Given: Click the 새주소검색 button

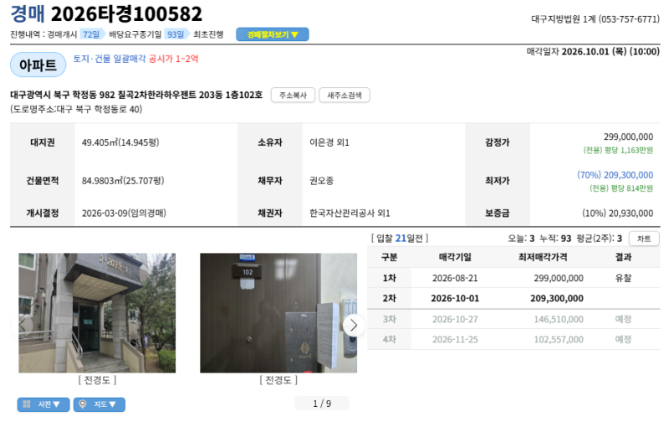Looking at the screenshot, I should [x=345, y=95].
